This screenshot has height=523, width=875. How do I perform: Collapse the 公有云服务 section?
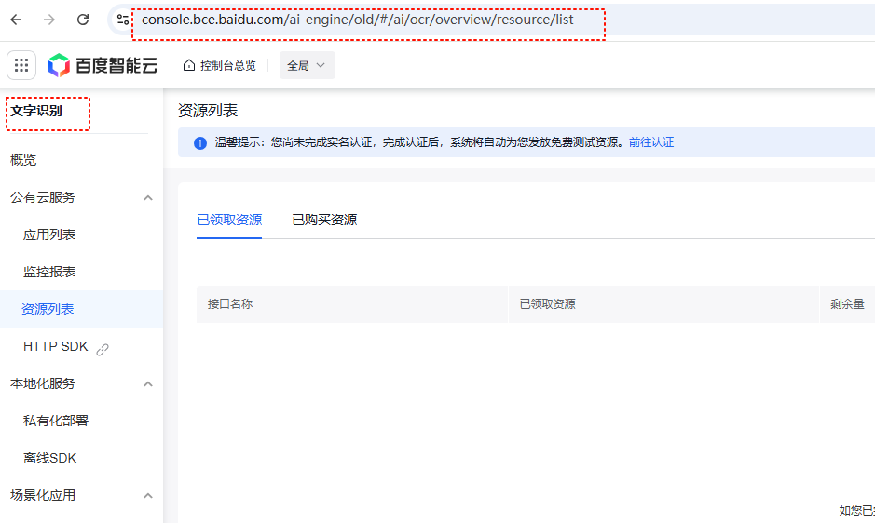coord(147,198)
